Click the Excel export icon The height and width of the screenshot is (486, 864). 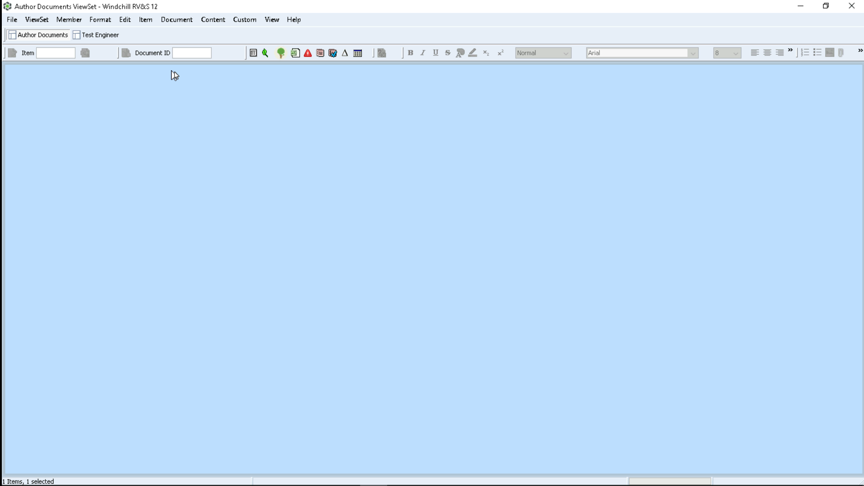295,53
